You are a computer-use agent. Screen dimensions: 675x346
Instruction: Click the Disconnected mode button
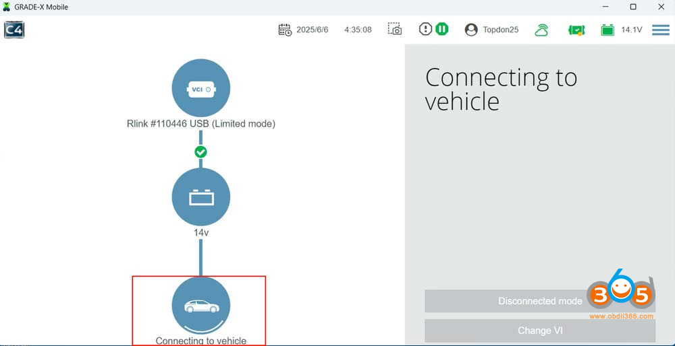pos(540,301)
